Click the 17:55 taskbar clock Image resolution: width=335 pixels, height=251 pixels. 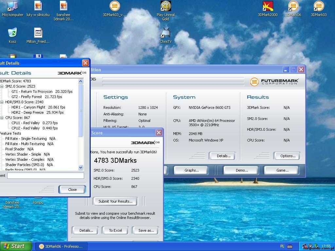click(326, 246)
